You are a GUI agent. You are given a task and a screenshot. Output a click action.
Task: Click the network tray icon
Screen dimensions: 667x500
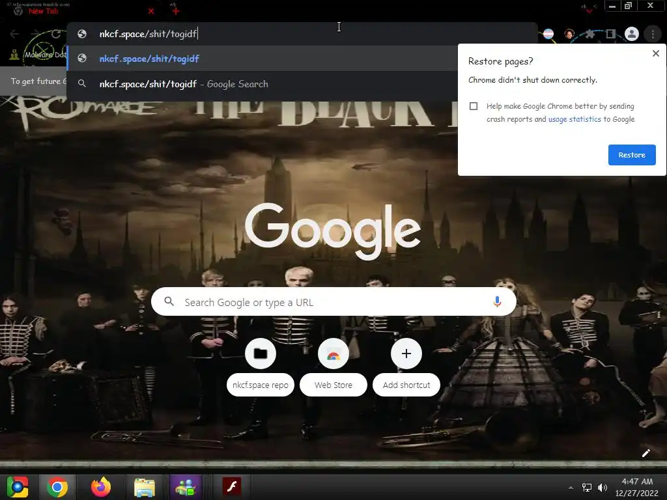pos(587,488)
